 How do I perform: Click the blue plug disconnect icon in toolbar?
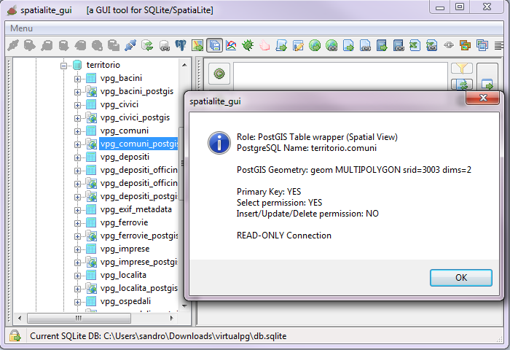point(130,45)
